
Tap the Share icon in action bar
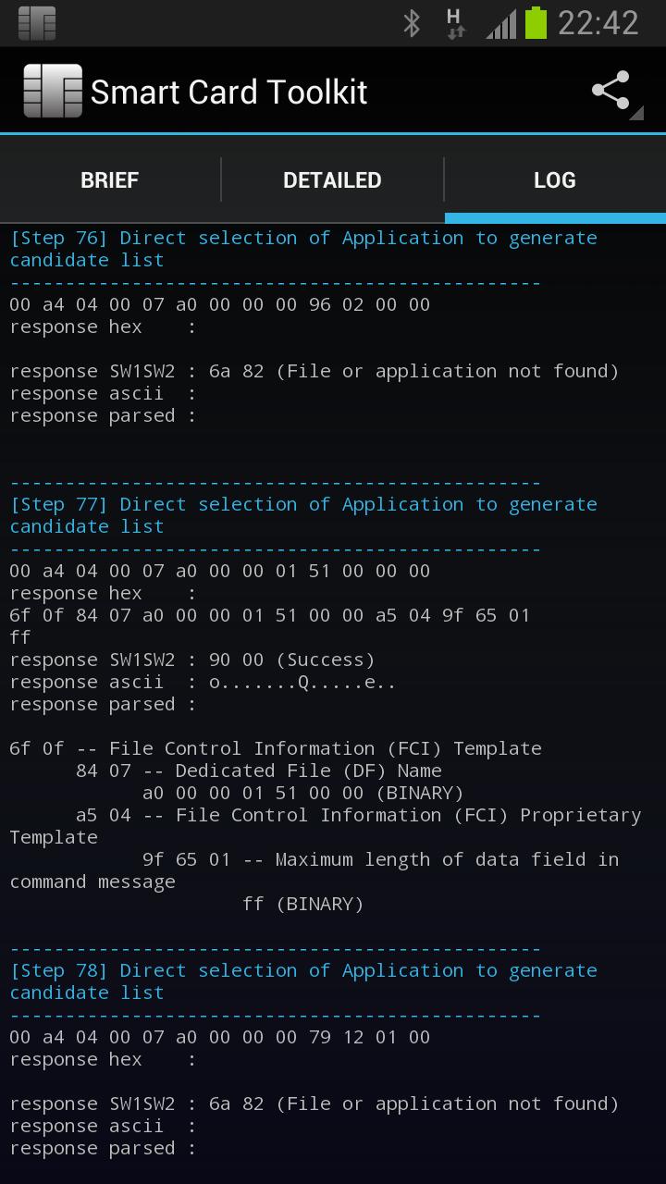(611, 91)
